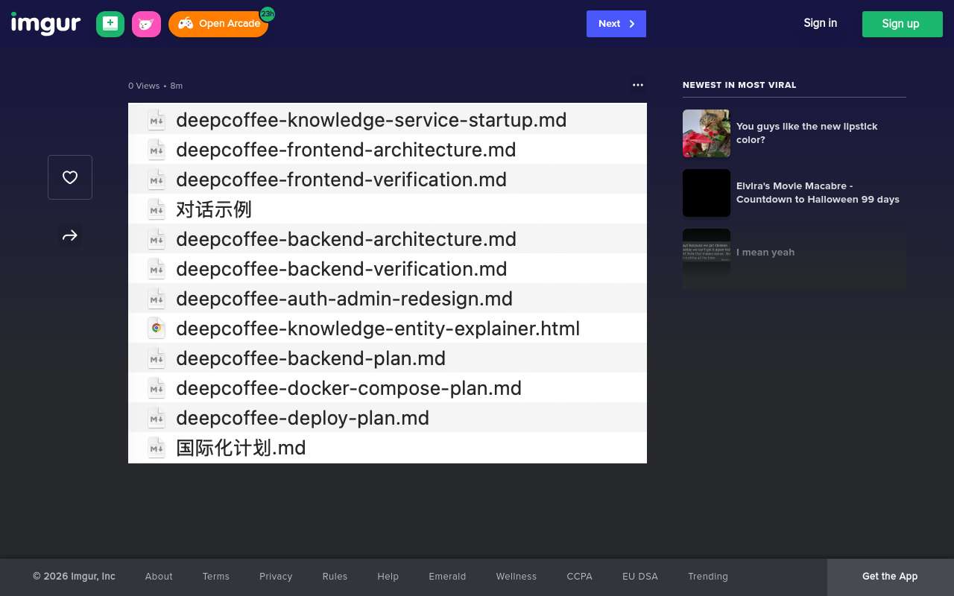This screenshot has width=954, height=596.
Task: Open the pink mascot icon button
Action: 146,24
